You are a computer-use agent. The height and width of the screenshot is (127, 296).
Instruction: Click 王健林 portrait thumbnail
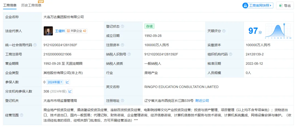tap(48, 31)
